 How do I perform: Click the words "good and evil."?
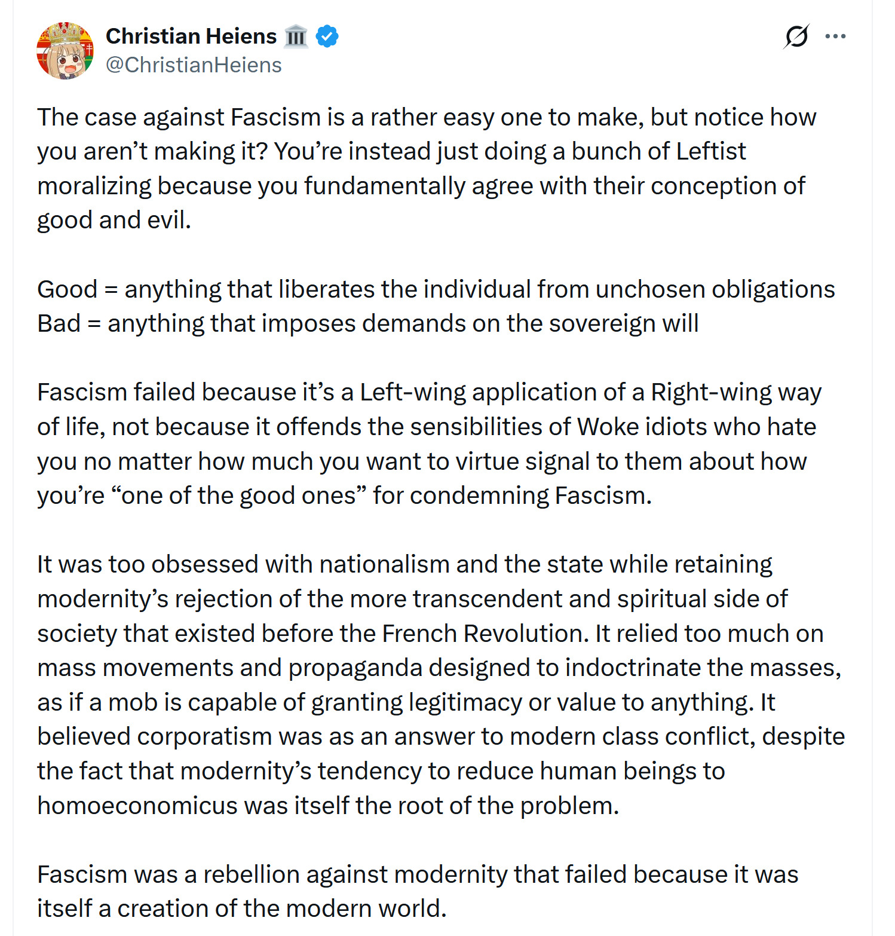[x=114, y=221]
